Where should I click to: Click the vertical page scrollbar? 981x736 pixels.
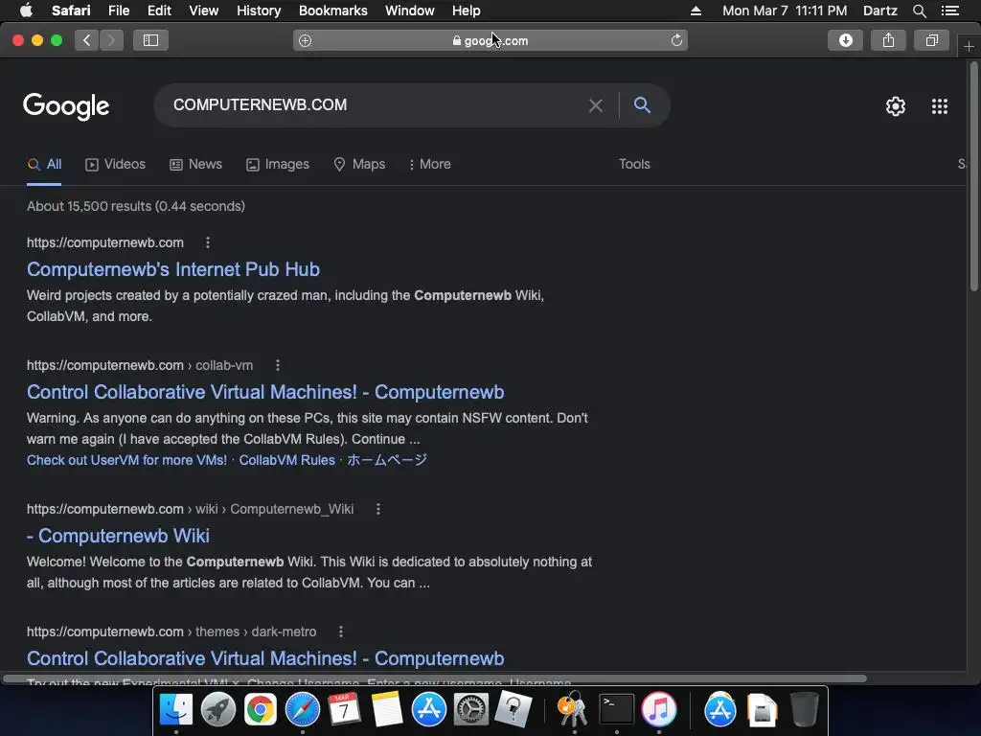click(x=973, y=175)
